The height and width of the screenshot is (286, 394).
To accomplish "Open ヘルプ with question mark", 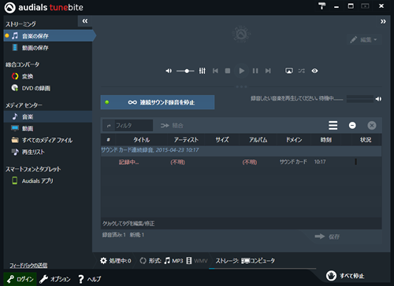I will coord(89,279).
